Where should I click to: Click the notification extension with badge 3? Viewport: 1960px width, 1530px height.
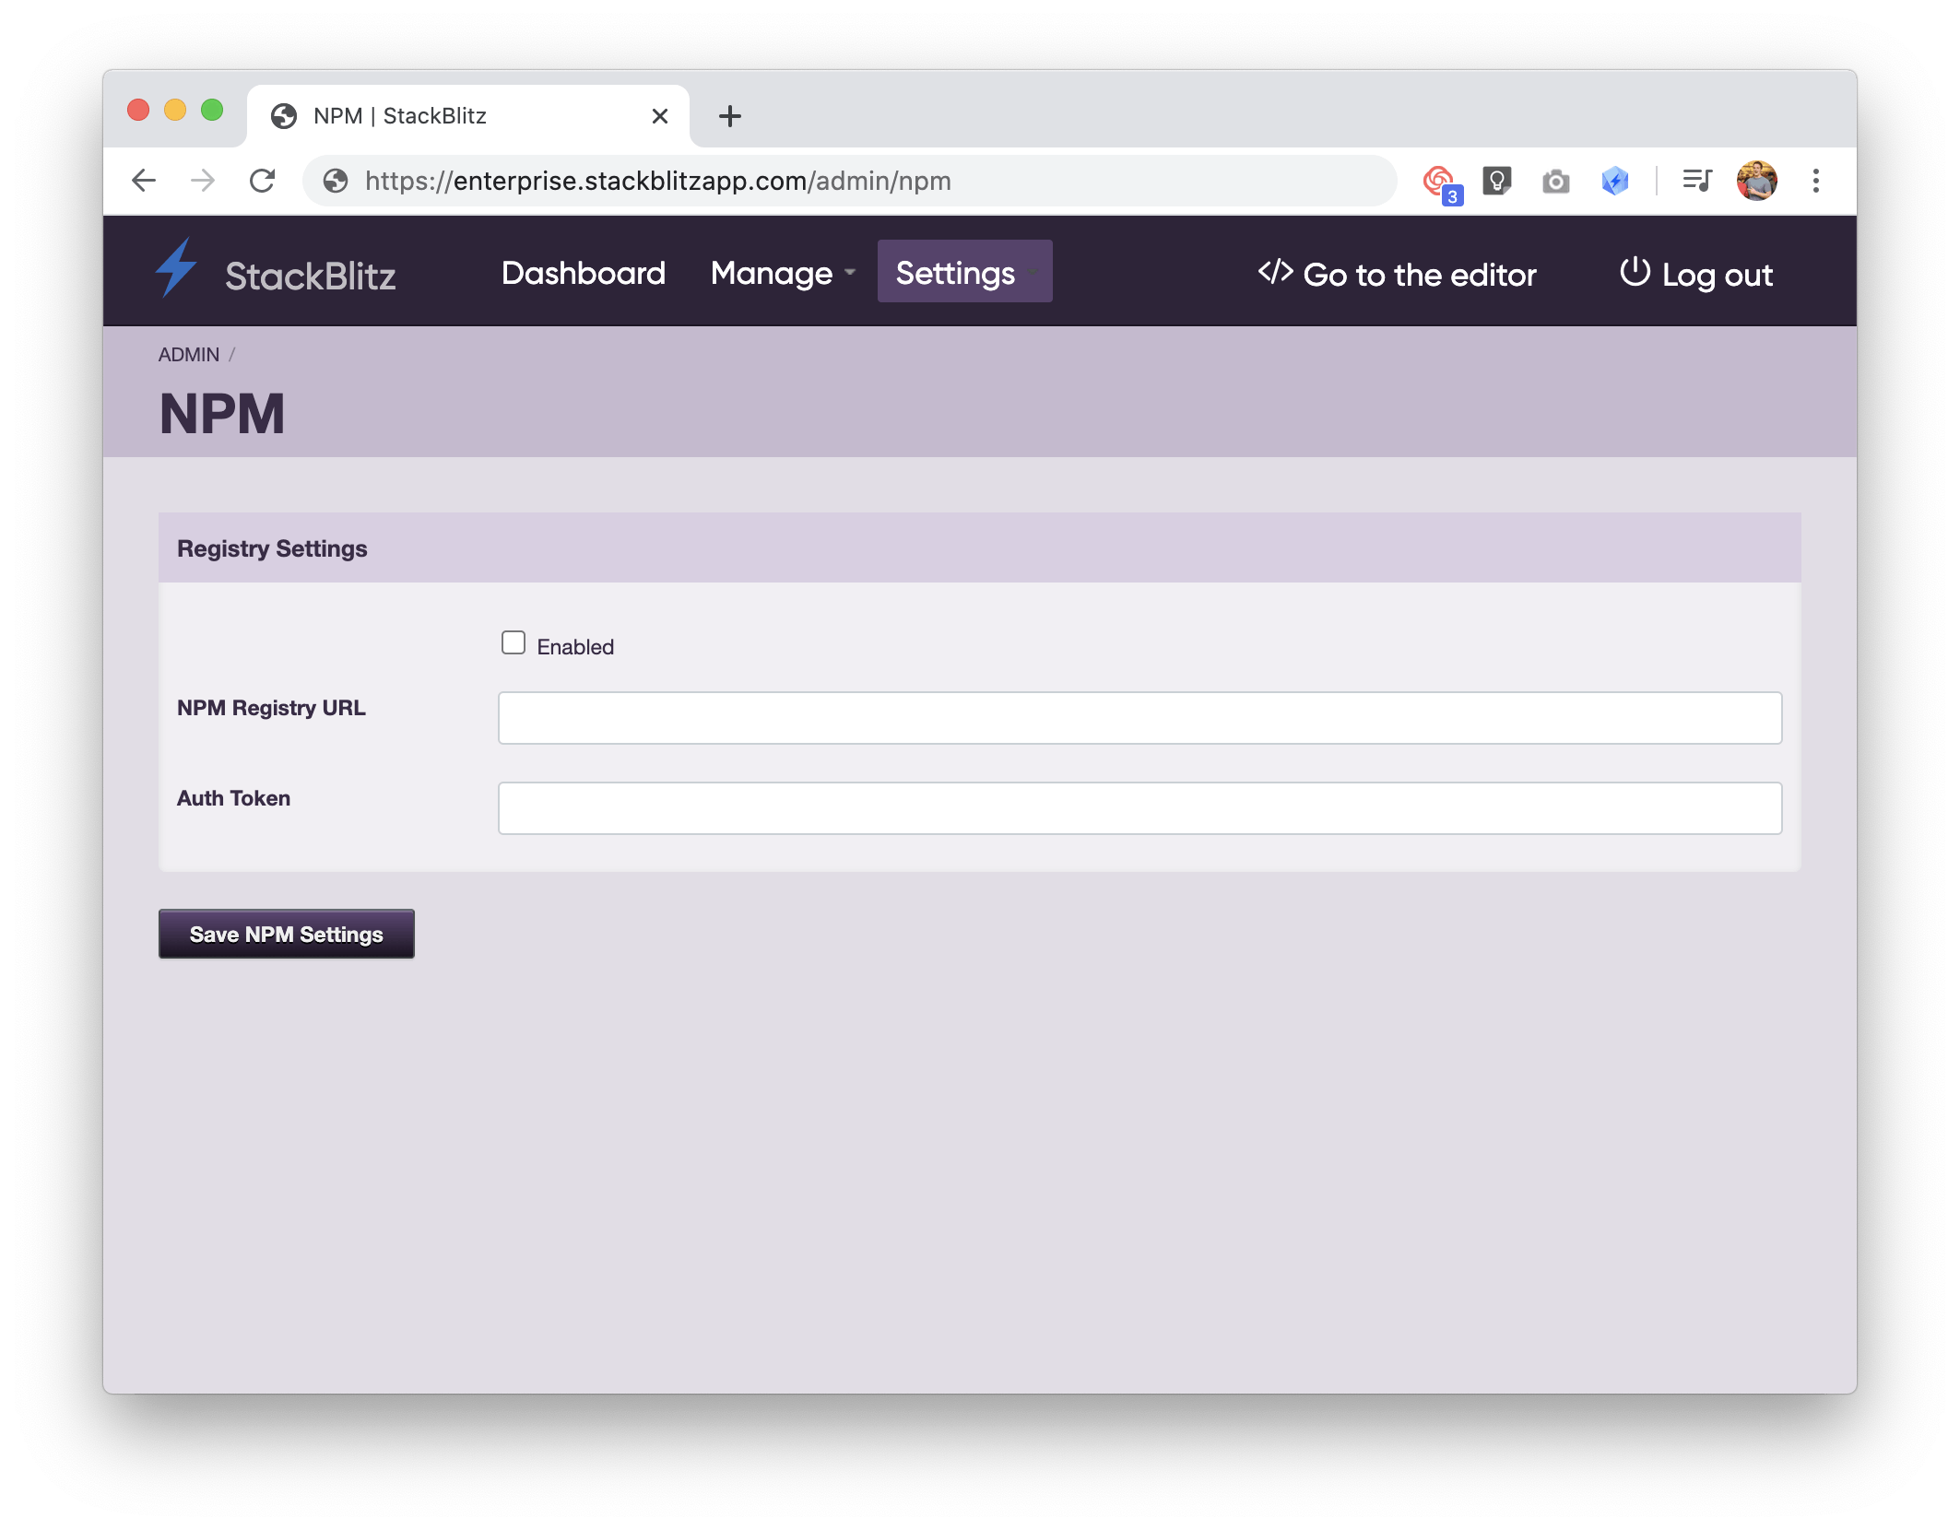tap(1439, 181)
